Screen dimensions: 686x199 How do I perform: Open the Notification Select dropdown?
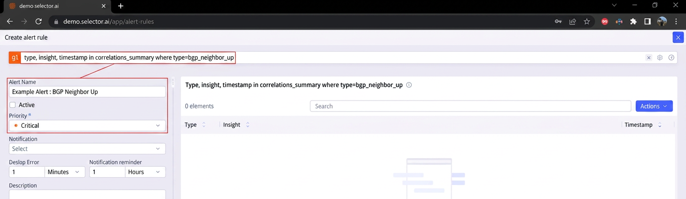87,149
